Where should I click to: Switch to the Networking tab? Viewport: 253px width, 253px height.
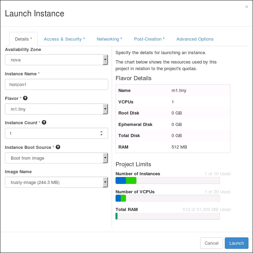[109, 39]
